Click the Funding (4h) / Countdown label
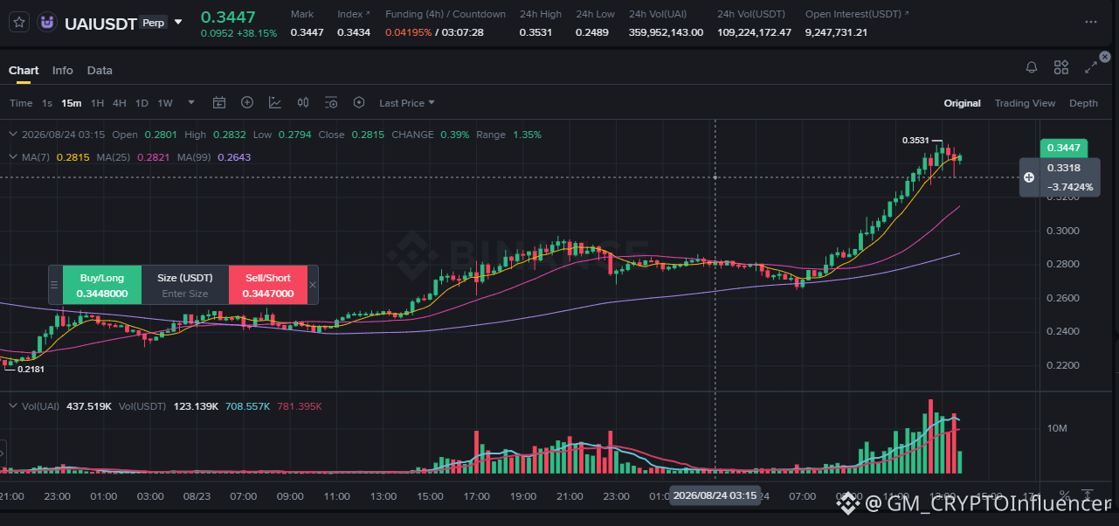The image size is (1119, 526). click(446, 15)
